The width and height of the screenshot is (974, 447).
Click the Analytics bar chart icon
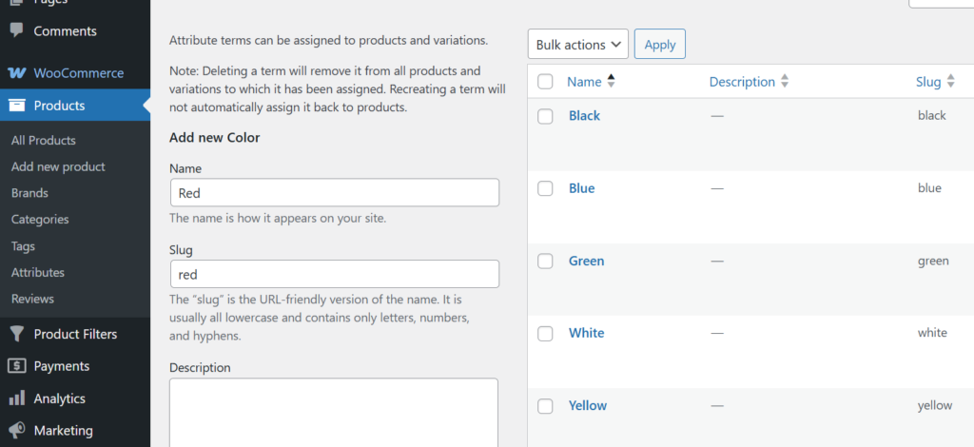click(16, 398)
